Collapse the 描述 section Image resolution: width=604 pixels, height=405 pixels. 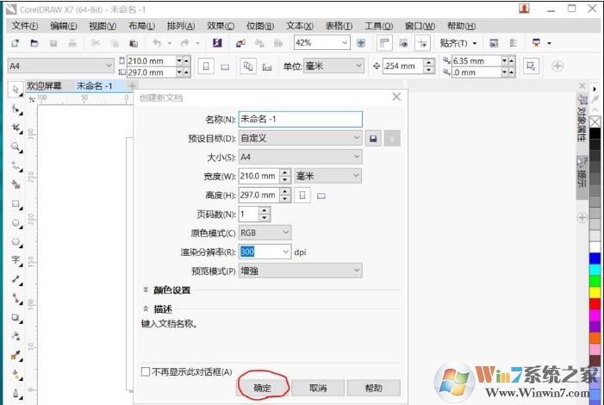[x=146, y=309]
